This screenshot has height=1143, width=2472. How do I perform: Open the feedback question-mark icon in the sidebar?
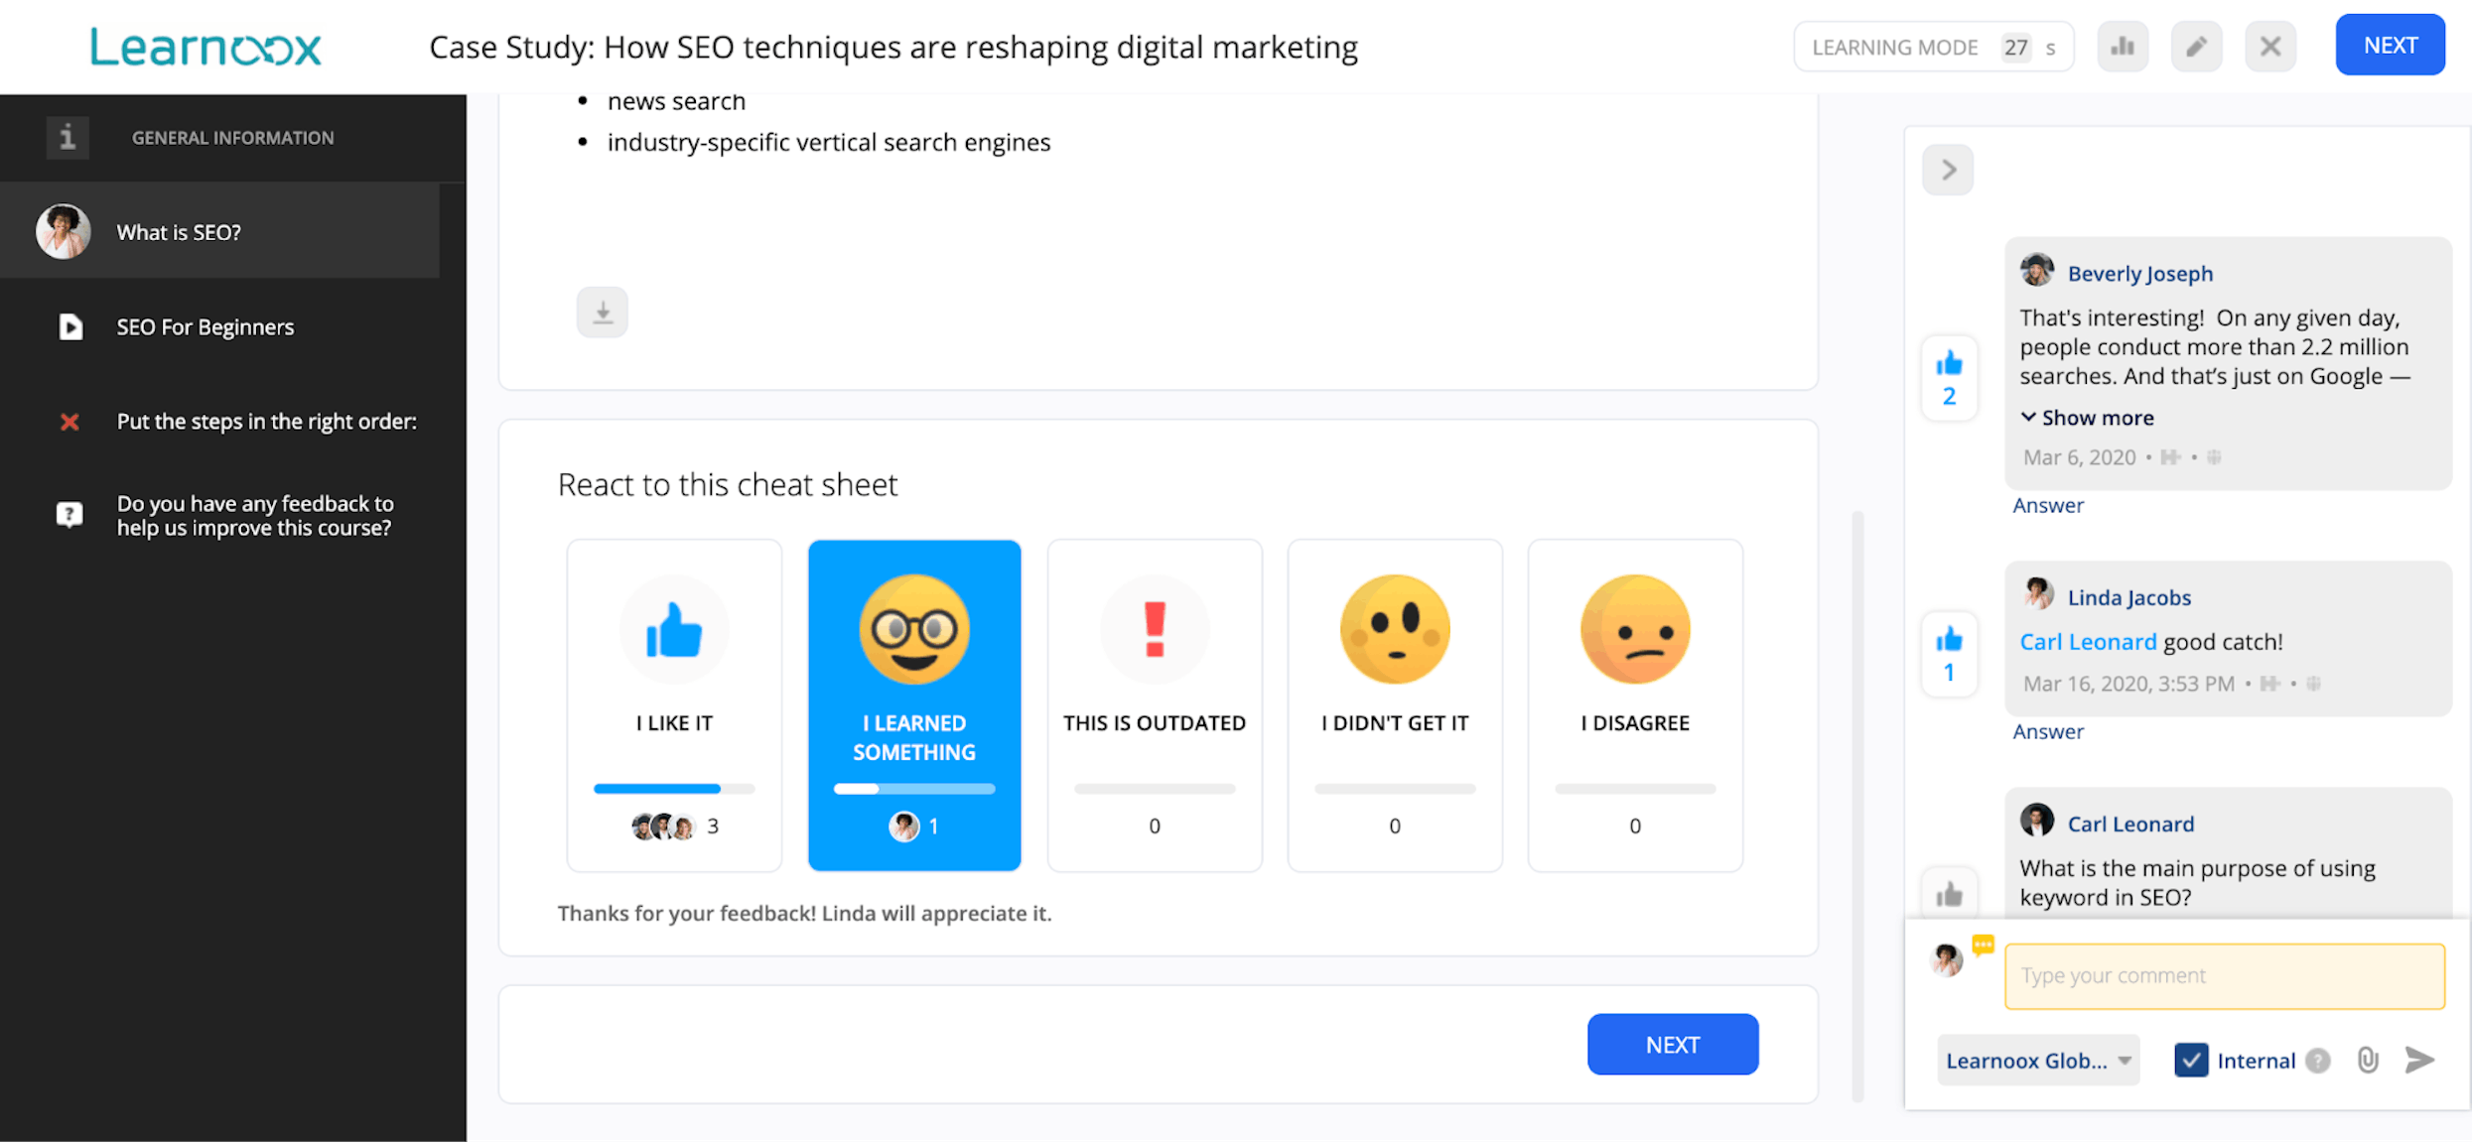click(69, 514)
